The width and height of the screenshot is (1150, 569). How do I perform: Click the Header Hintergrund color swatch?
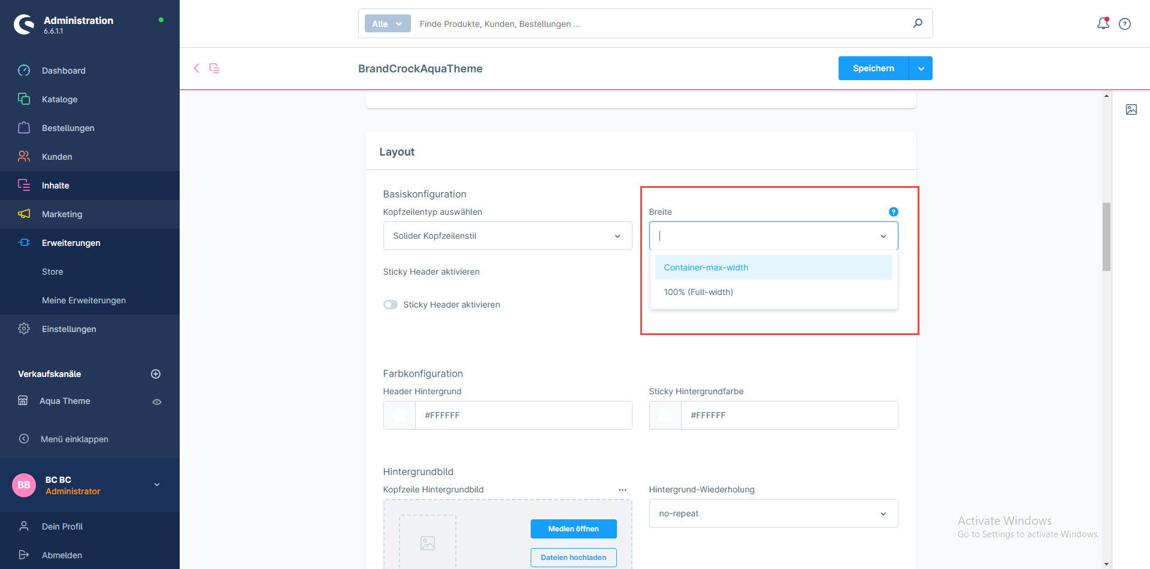[x=400, y=415]
